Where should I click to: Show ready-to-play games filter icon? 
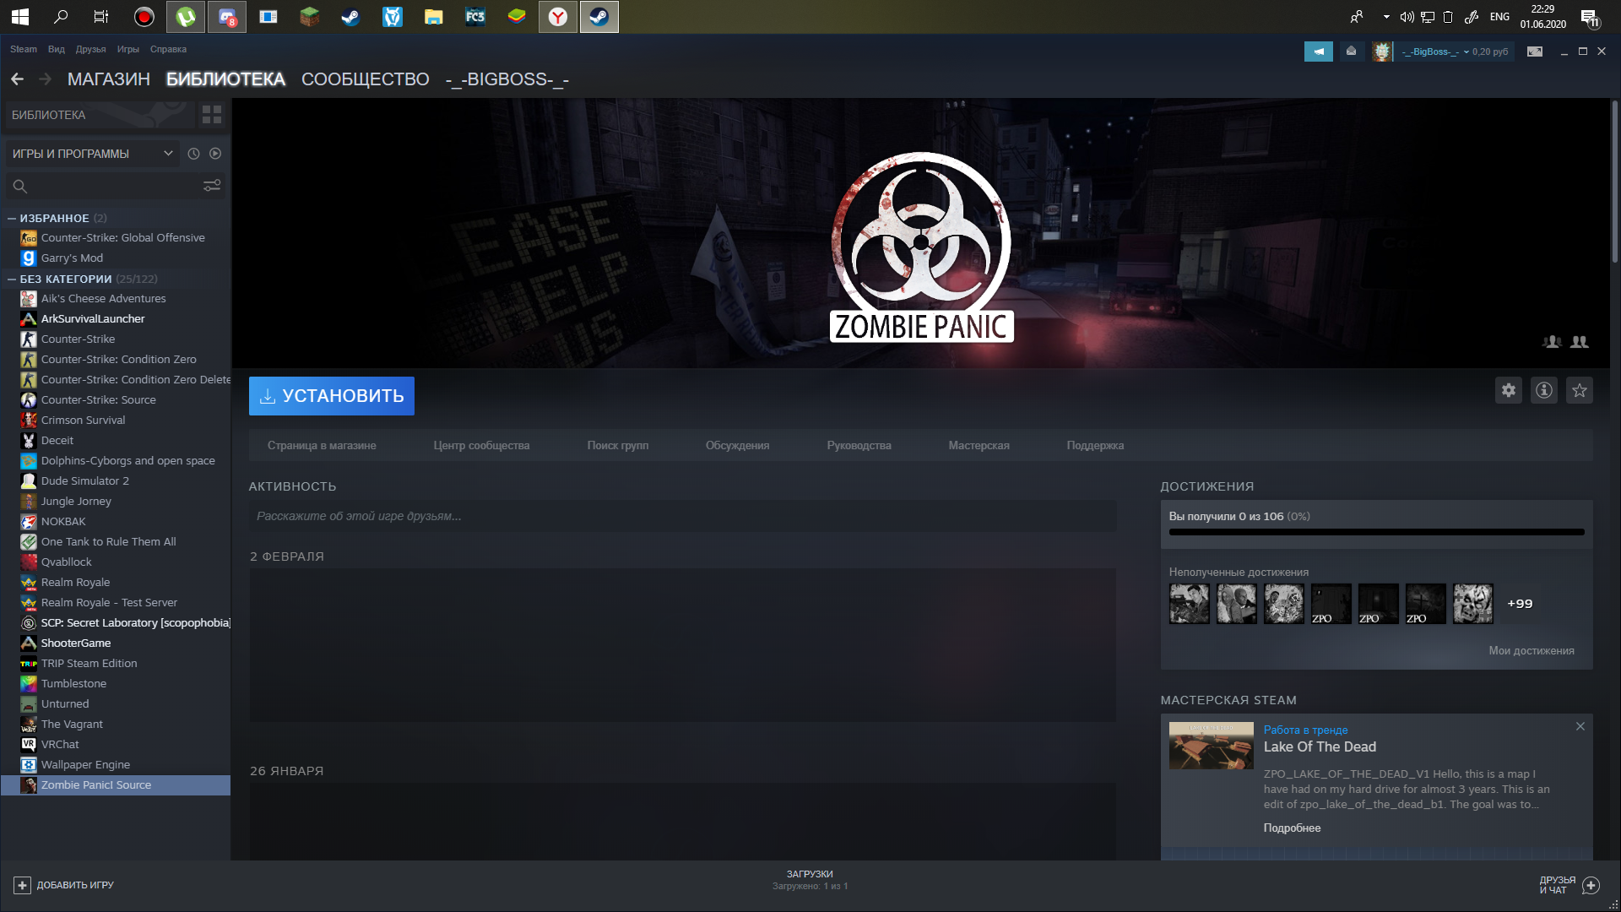pyautogui.click(x=215, y=154)
